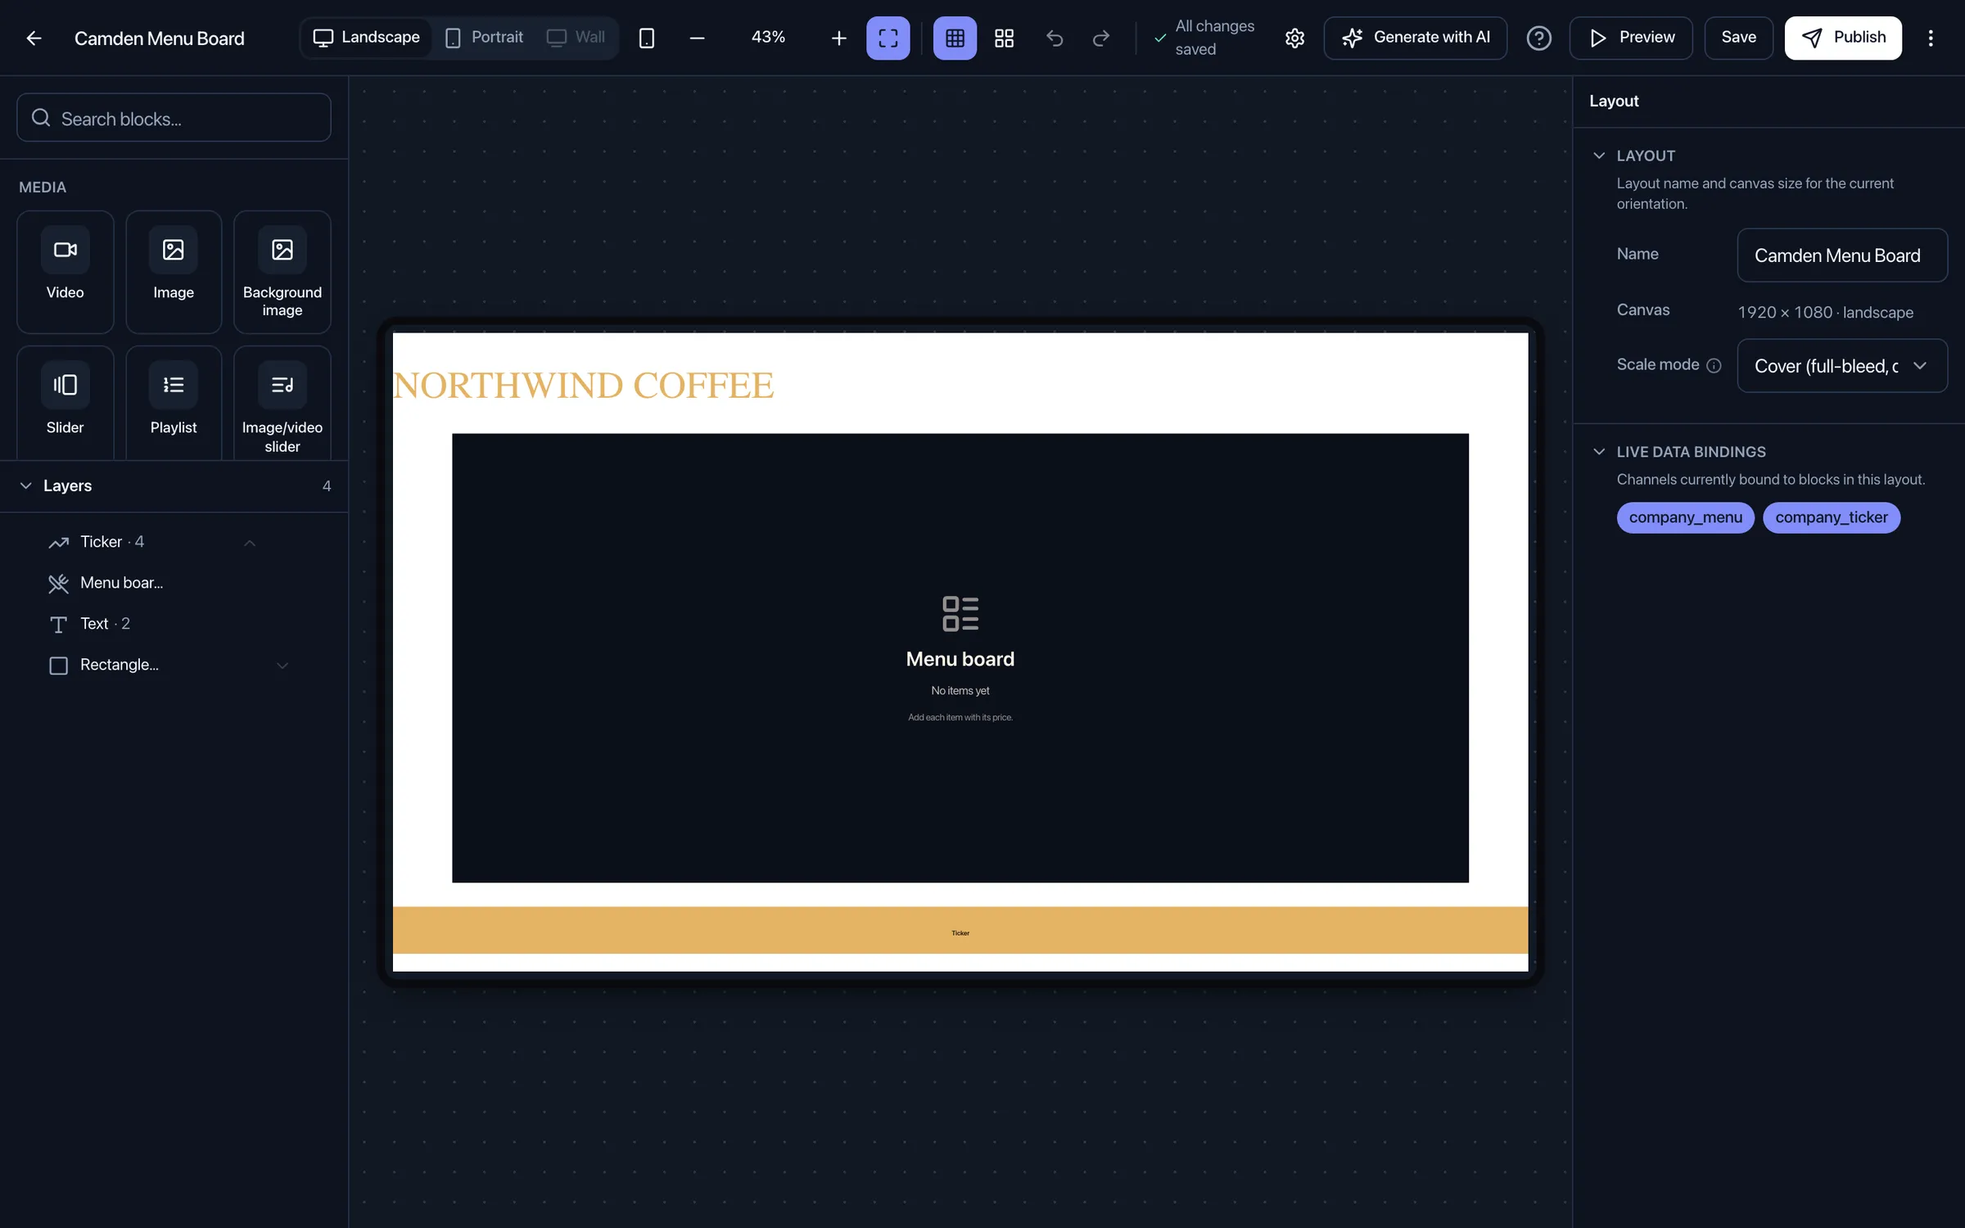This screenshot has width=1965, height=1228.
Task: Click the company_menu binding chip
Action: click(1685, 517)
